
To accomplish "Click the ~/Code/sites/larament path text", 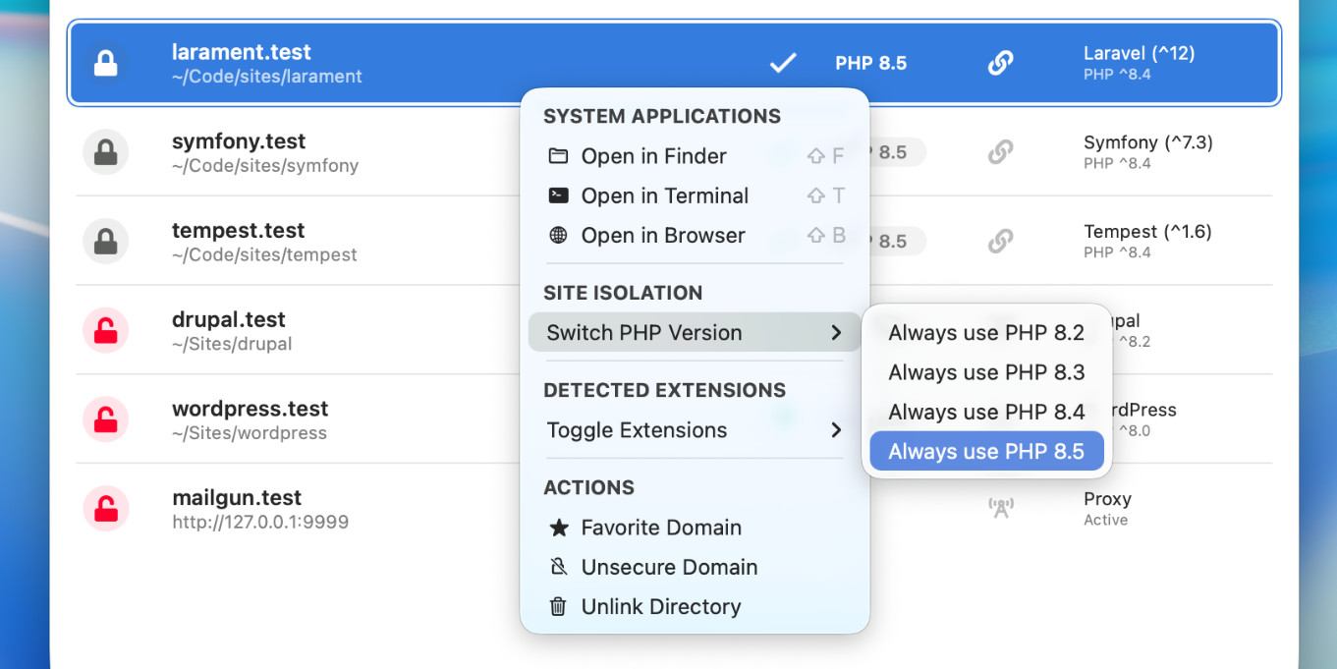I will click(267, 77).
